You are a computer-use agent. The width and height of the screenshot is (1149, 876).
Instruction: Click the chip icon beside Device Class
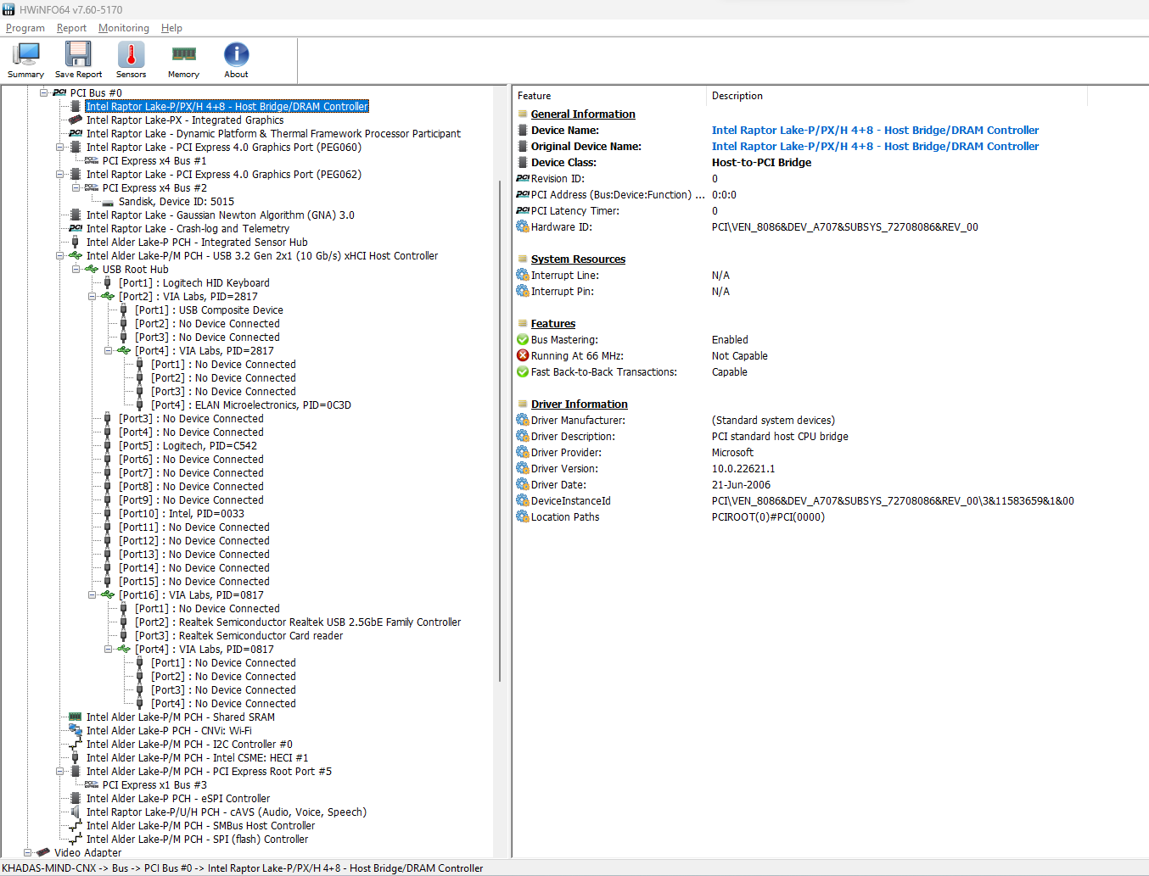tap(523, 163)
